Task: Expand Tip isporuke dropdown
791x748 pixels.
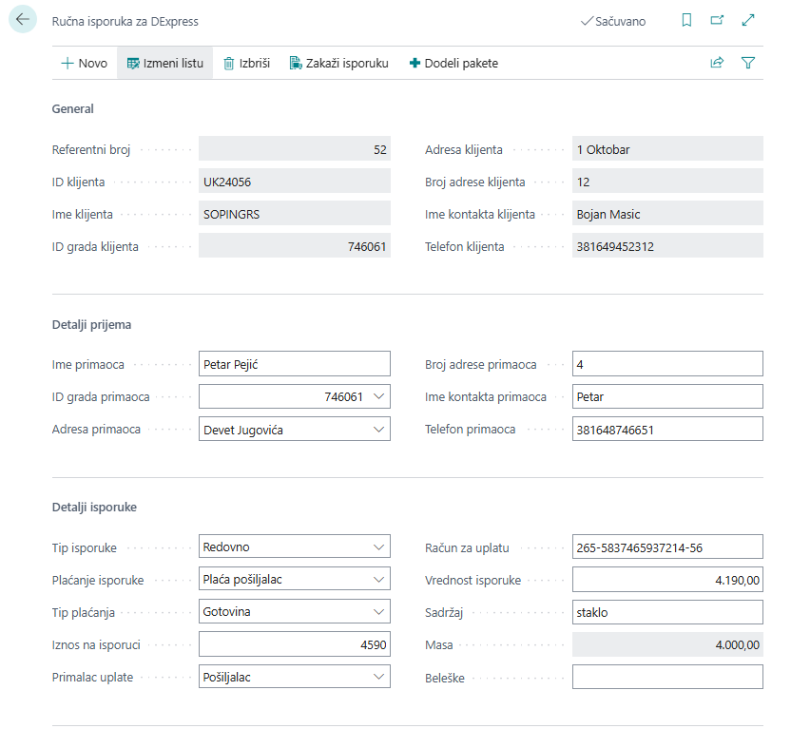Action: (378, 547)
